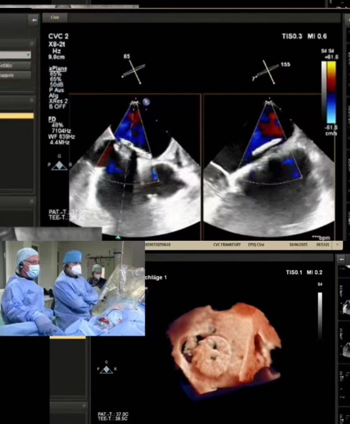Click the Live tab above the ultrasound view
This screenshot has height=424, width=350.
pyautogui.click(x=55, y=18)
